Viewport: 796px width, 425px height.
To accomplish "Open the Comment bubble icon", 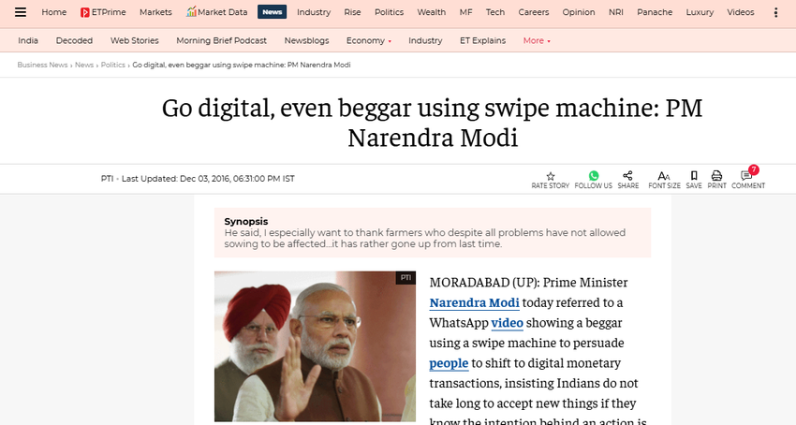I will (x=746, y=176).
